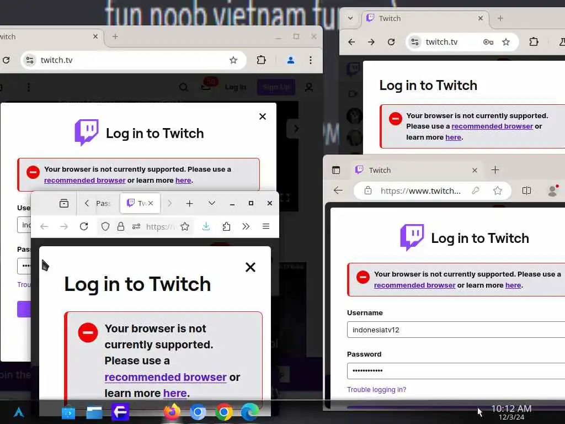Viewport: 565px width, 424px height.
Task: Open Twitch notifications inbox with red badge
Action: pos(207,86)
